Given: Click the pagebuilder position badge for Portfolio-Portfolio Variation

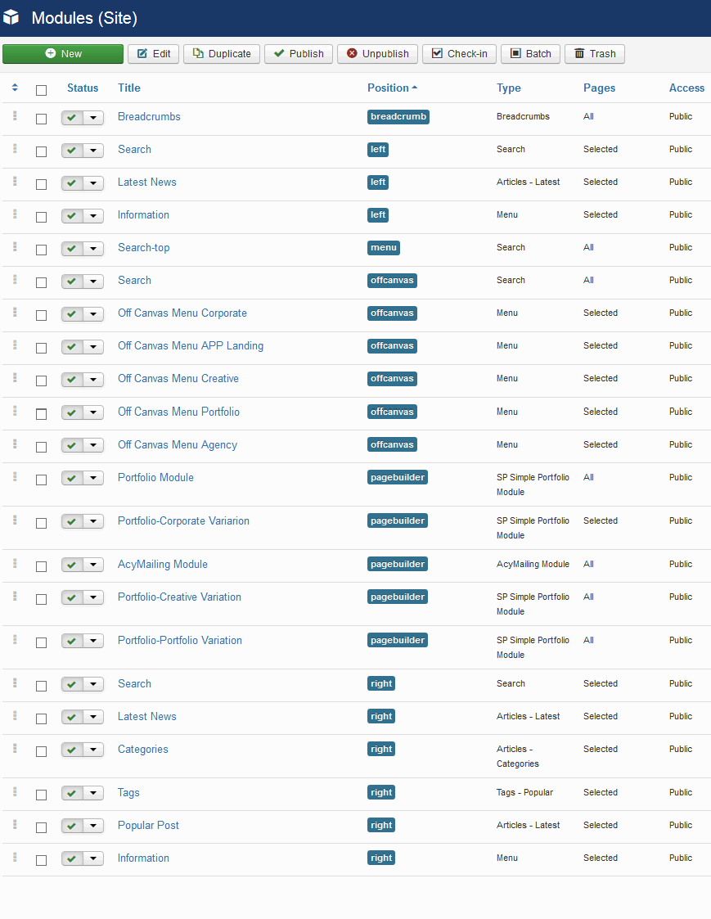Looking at the screenshot, I should coord(398,640).
